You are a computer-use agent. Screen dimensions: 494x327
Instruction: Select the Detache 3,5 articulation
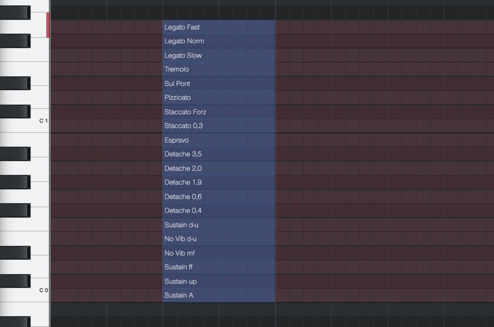click(x=217, y=154)
